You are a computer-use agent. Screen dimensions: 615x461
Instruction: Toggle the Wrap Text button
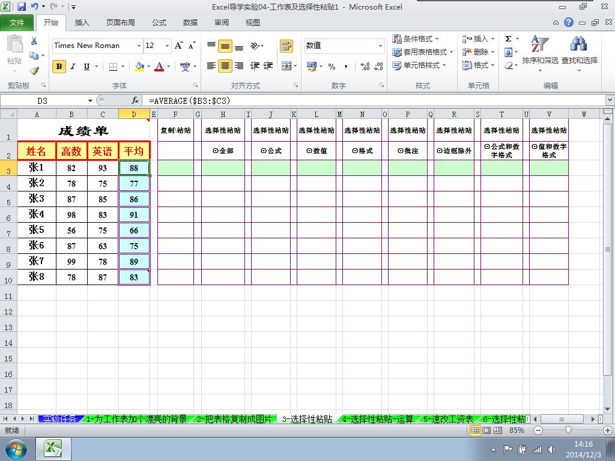click(x=286, y=46)
